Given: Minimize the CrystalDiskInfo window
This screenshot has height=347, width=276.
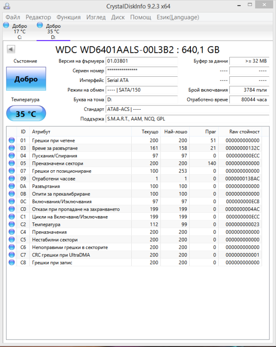Looking at the screenshot, I should click(239, 5).
